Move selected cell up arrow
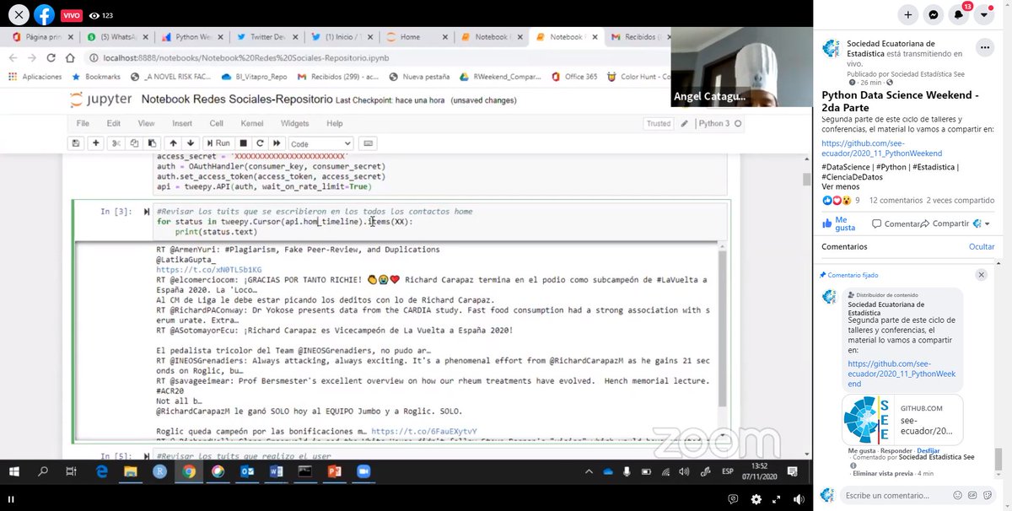 click(173, 143)
